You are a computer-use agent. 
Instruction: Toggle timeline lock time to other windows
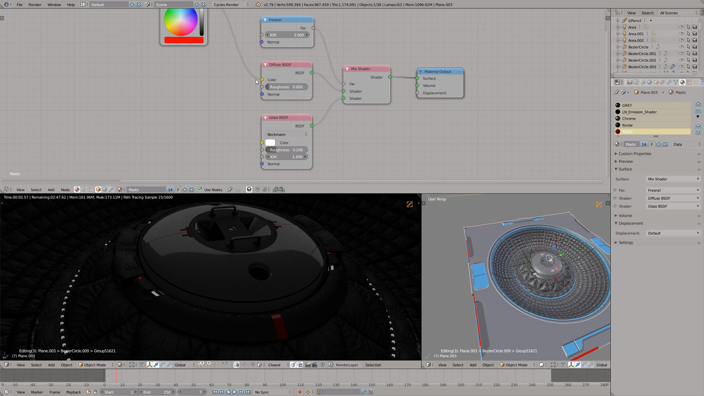[95, 392]
